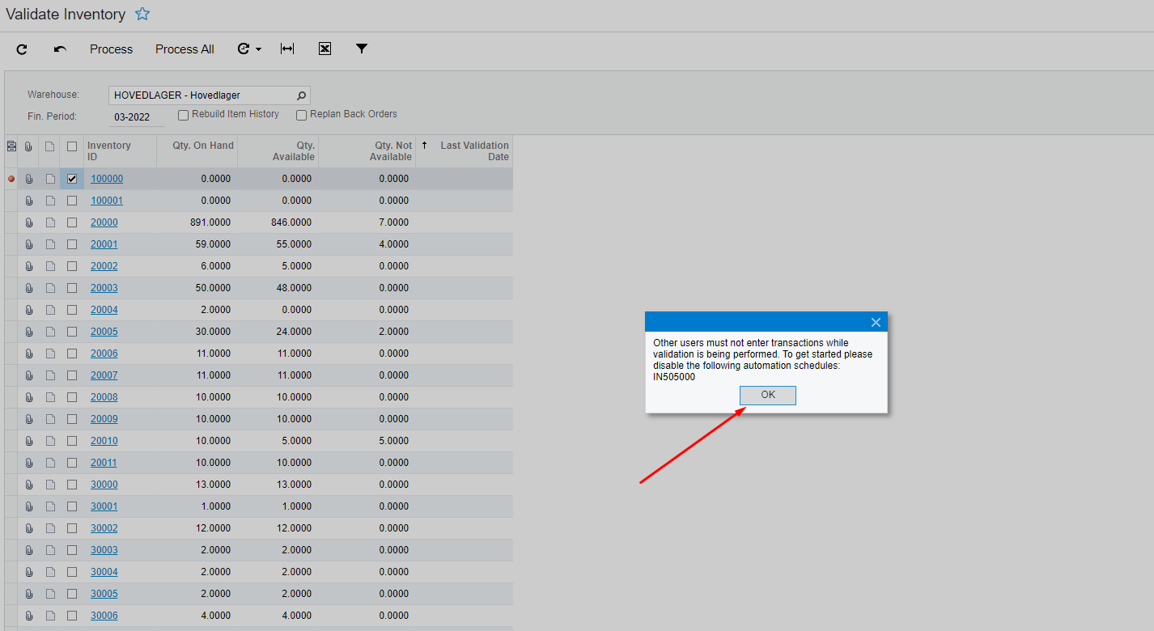Image resolution: width=1154 pixels, height=631 pixels.
Task: Open the Warehouse lookup selector
Action: click(x=300, y=95)
